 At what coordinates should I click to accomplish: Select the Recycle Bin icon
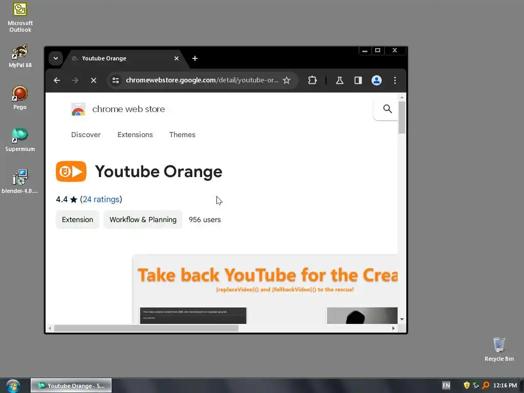(x=499, y=349)
